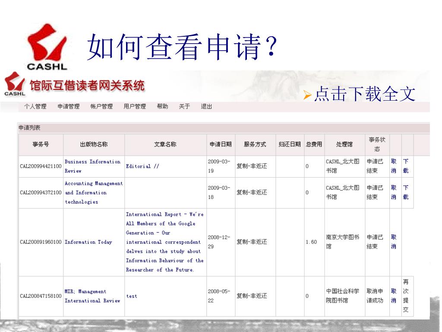
Task: Click the CASHL logo in the site header
Action: pos(15,84)
